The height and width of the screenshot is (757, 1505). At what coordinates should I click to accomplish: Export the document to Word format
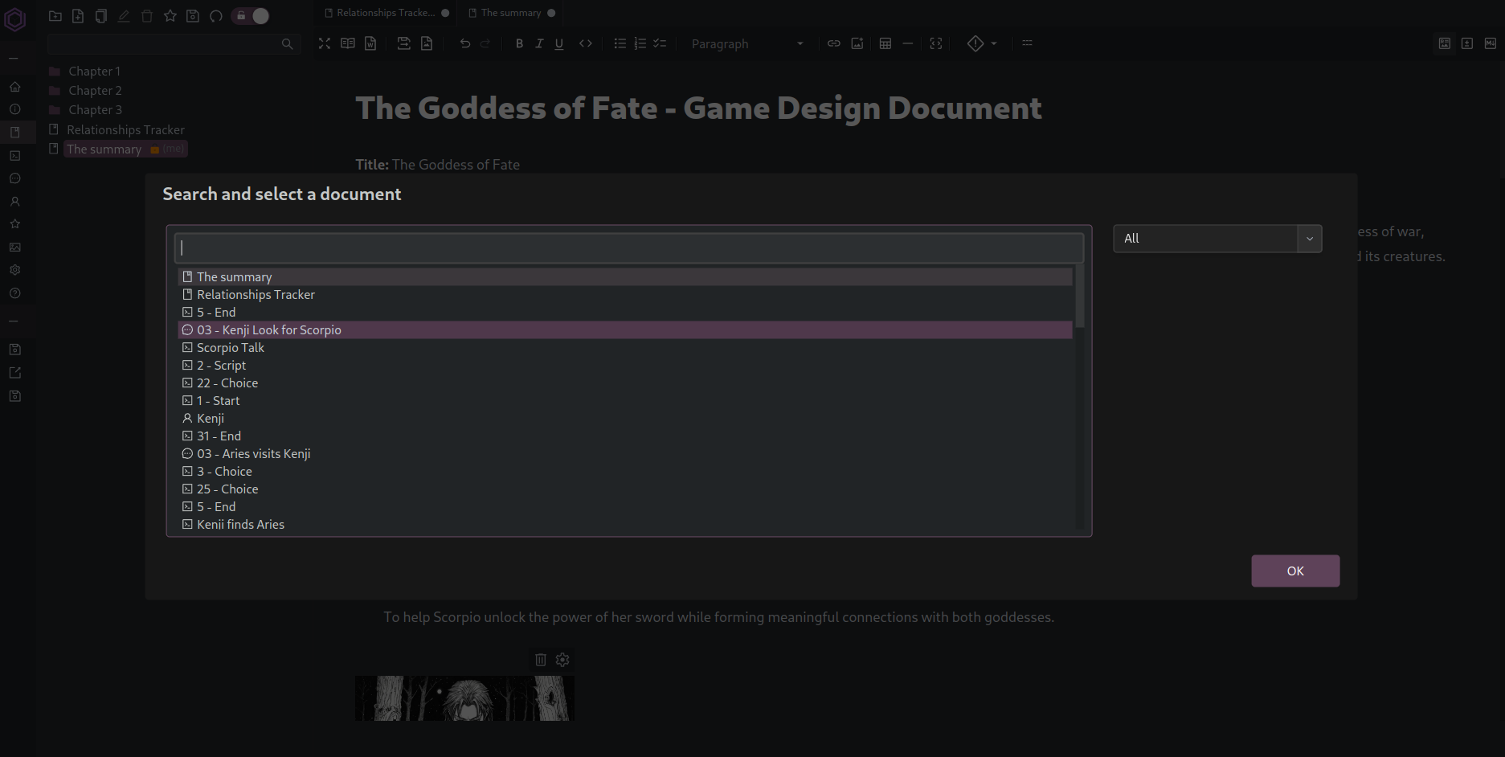(x=370, y=43)
